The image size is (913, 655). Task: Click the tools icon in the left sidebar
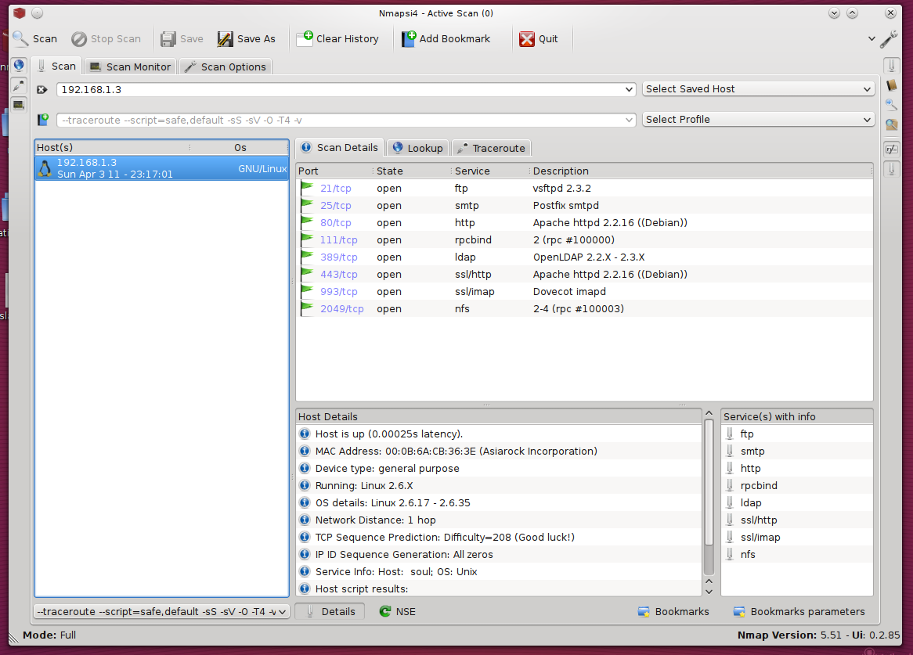click(x=19, y=85)
